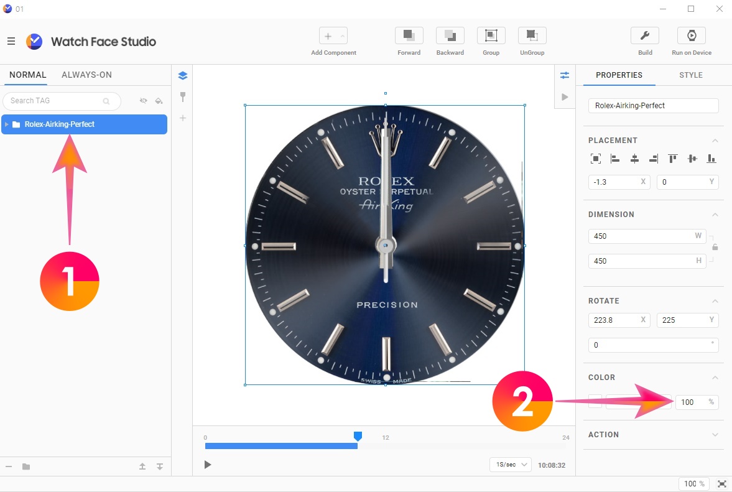Open the properties sliders panel icon

565,75
